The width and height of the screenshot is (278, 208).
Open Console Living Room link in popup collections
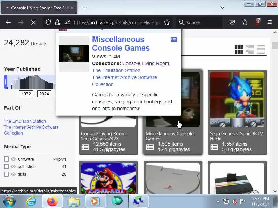coord(146,63)
